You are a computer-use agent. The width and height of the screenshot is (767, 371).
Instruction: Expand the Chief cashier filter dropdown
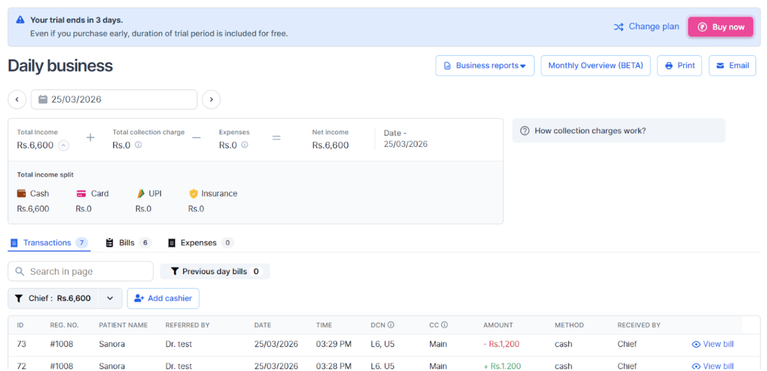(x=110, y=298)
